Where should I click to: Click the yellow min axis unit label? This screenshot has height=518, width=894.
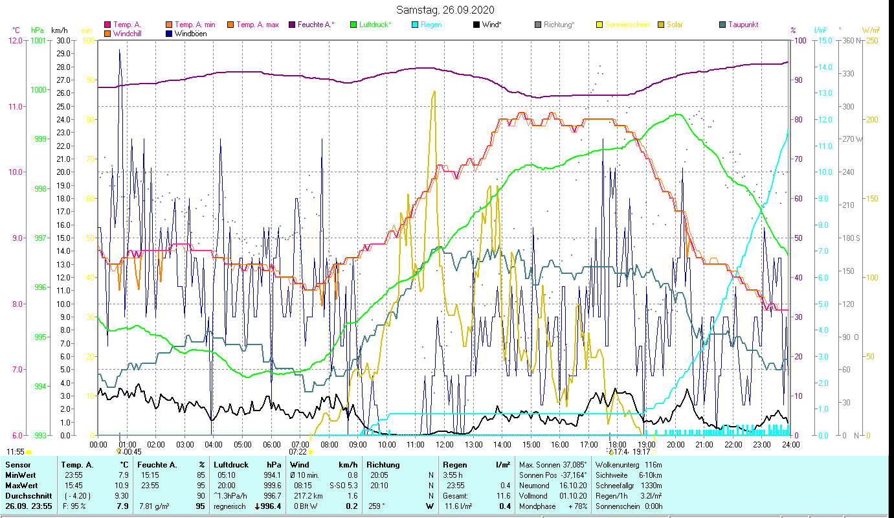coord(86,30)
